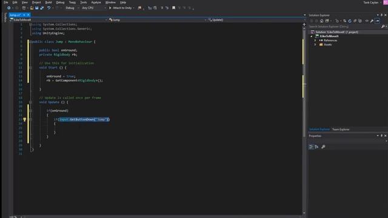This screenshot has width=388, height=218.
Task: Open the Jump class navigation dropdown
Action: [158, 20]
